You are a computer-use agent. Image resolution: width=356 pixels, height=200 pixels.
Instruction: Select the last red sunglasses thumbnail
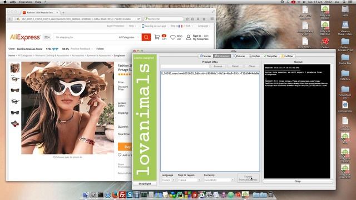point(15,123)
